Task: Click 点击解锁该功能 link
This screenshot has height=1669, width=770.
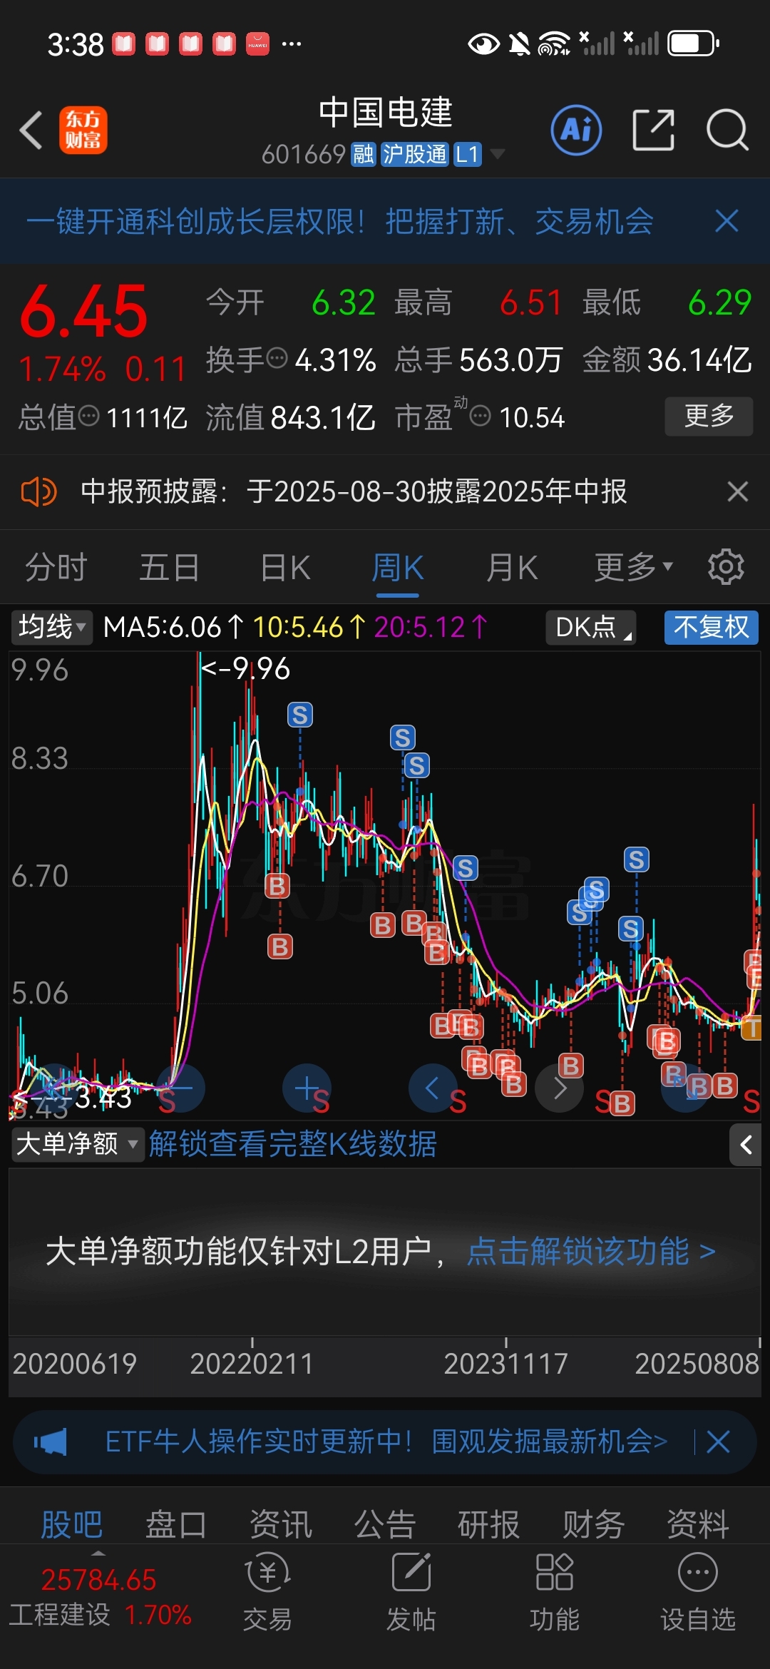Action: point(591,1251)
